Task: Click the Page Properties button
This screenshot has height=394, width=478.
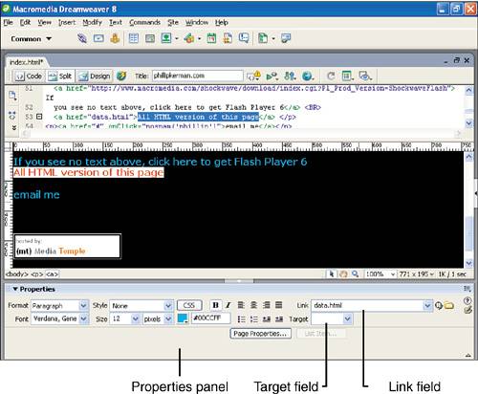Action: pos(260,334)
